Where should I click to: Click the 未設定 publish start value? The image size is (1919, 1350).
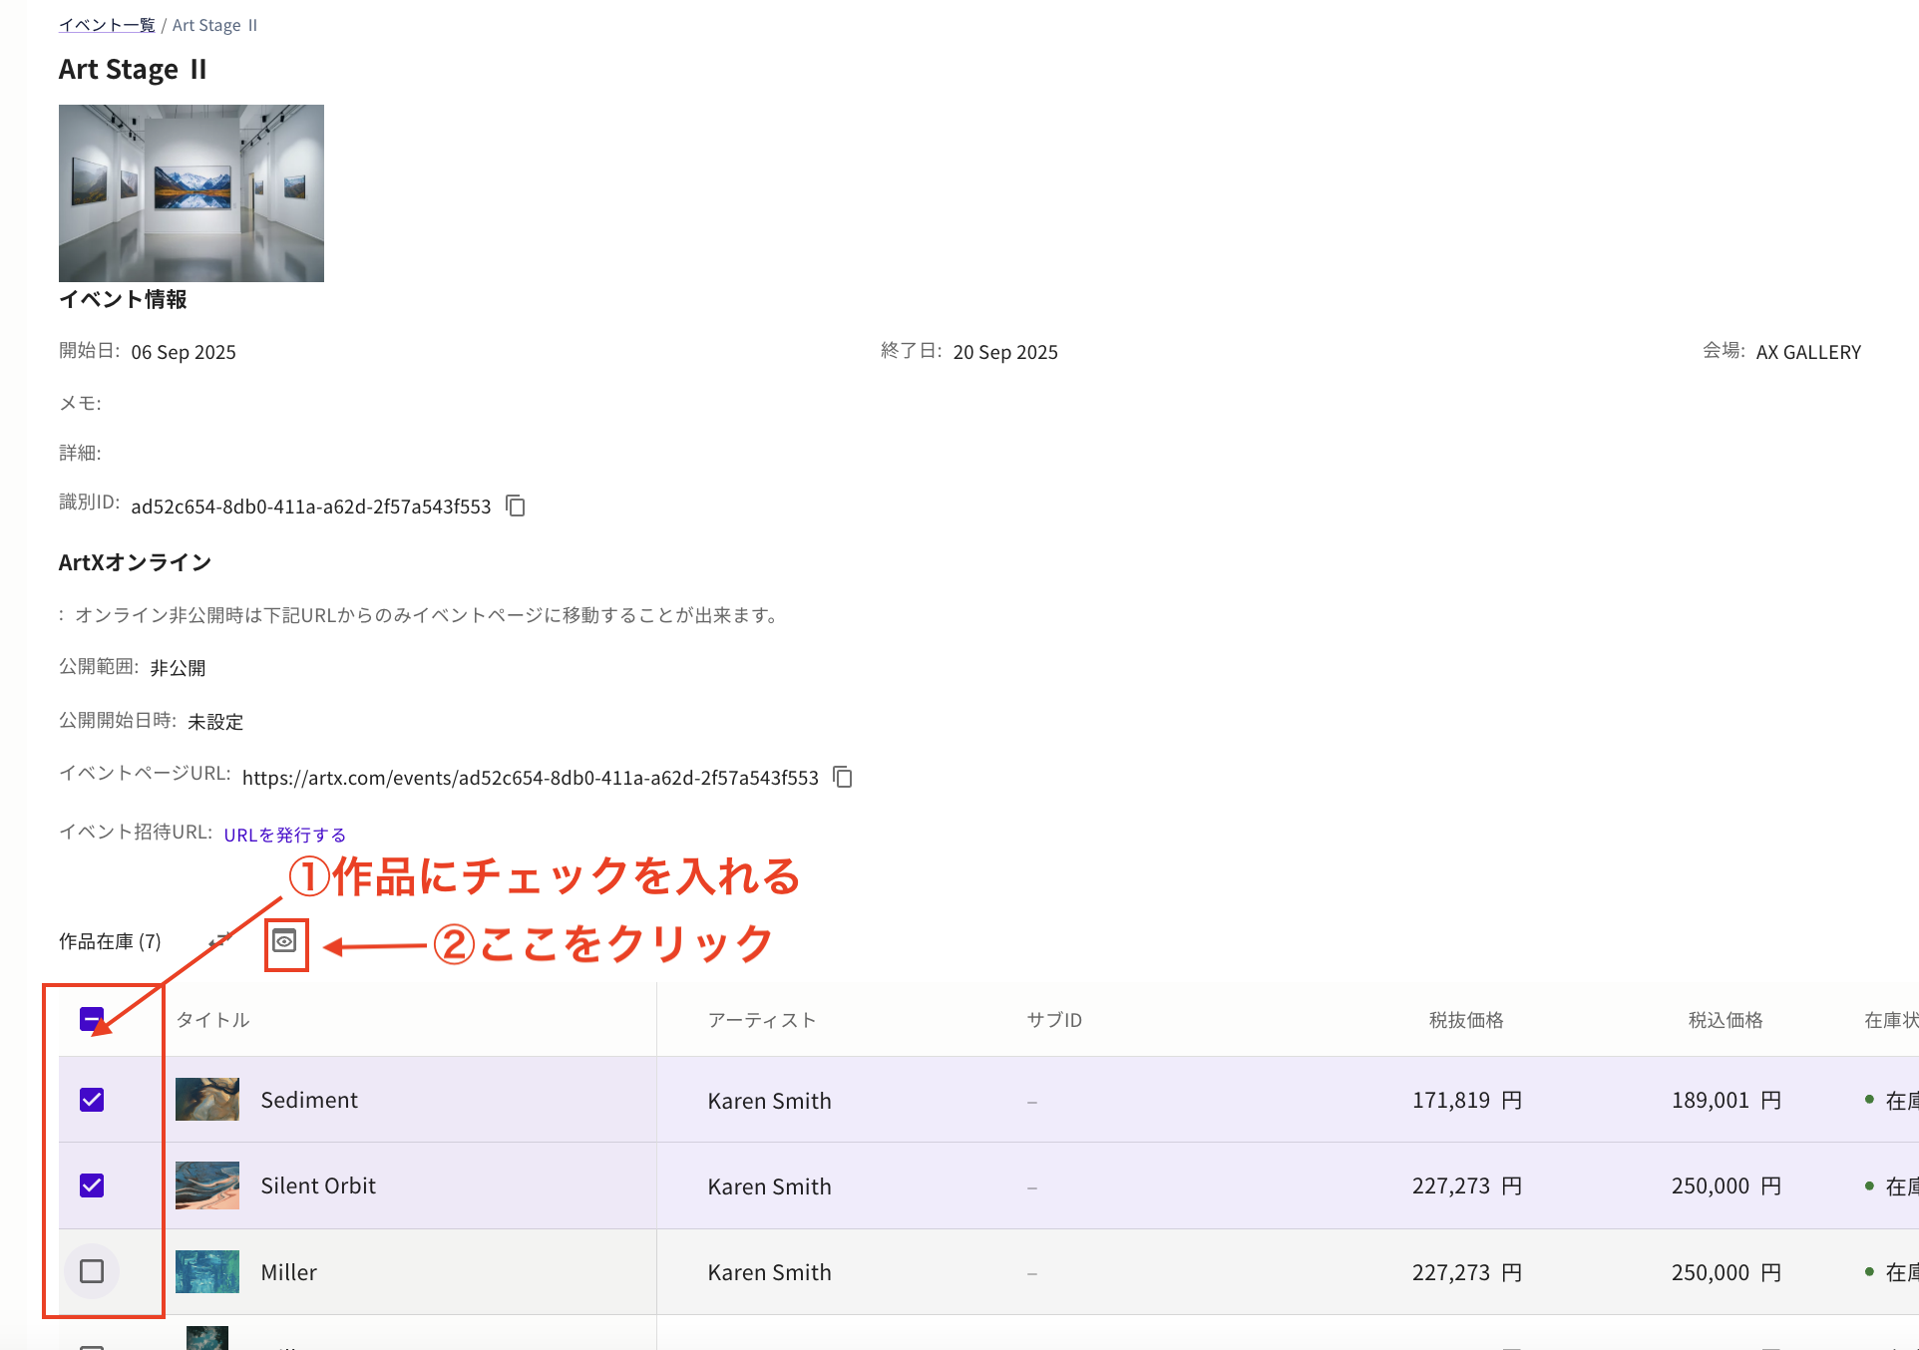tap(215, 722)
